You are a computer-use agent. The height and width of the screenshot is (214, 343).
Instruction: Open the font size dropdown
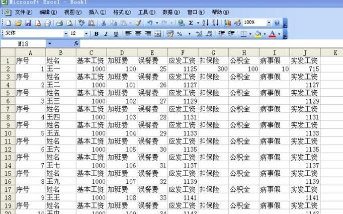coord(86,34)
